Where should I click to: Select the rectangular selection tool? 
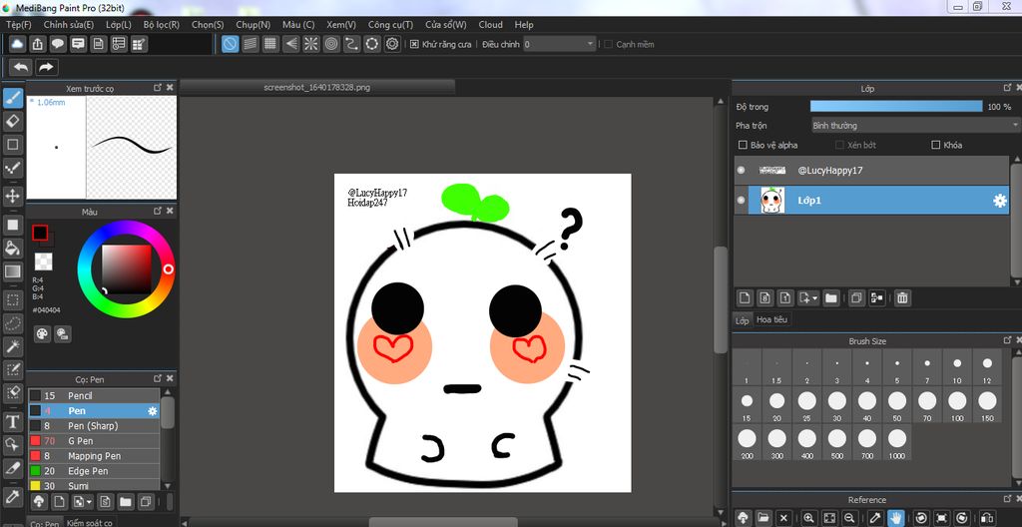13,300
